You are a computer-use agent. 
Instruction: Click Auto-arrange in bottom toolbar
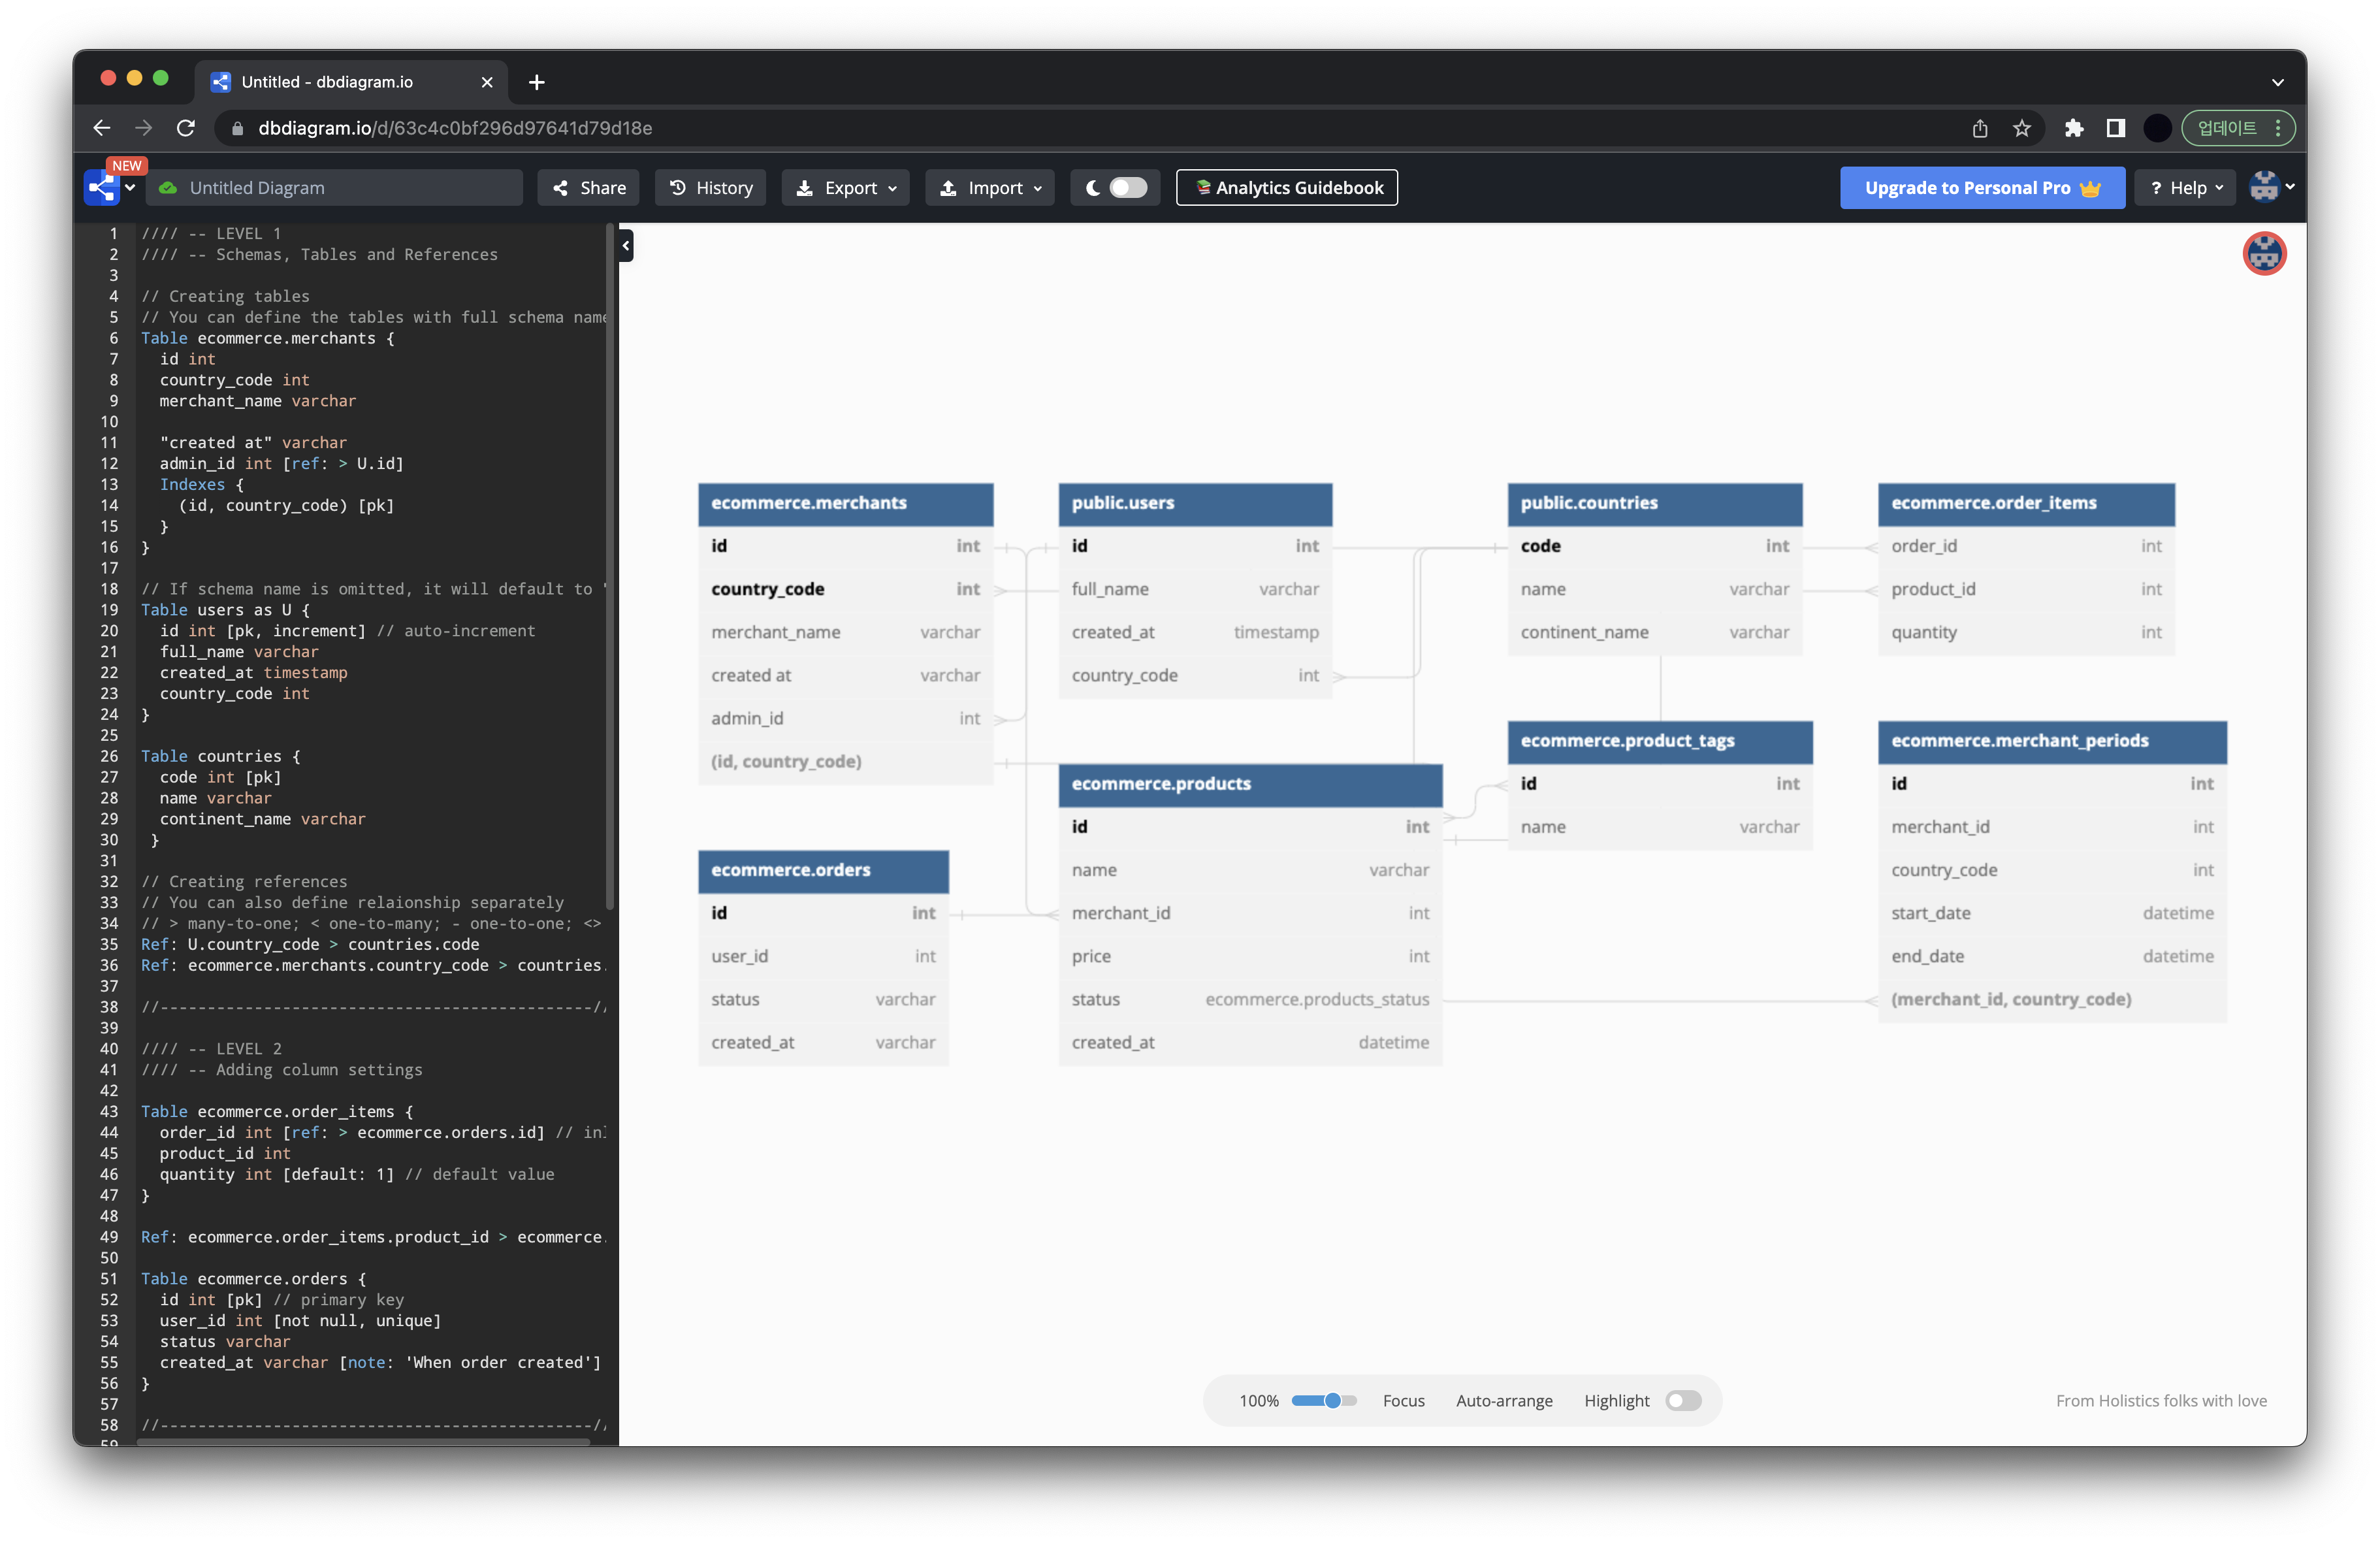pyautogui.click(x=1504, y=1400)
